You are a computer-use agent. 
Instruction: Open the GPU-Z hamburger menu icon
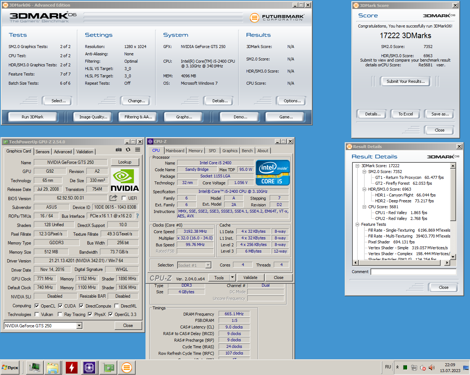pos(137,150)
